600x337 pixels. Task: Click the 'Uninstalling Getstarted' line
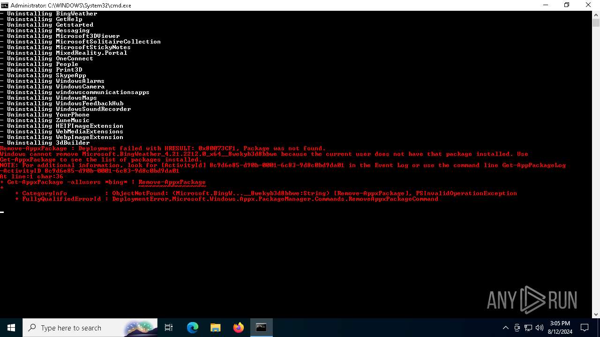pyautogui.click(x=47, y=25)
